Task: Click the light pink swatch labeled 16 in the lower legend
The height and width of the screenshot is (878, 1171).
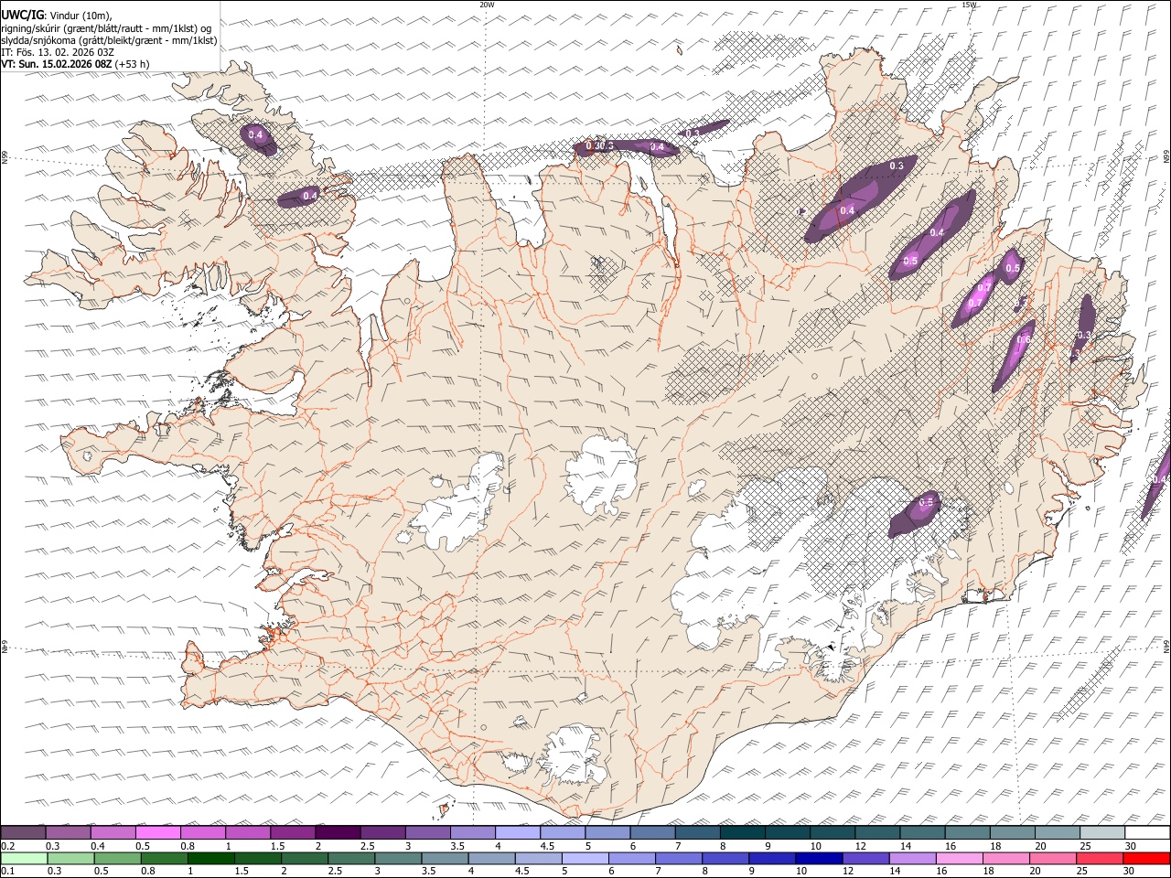Action: pos(958,858)
